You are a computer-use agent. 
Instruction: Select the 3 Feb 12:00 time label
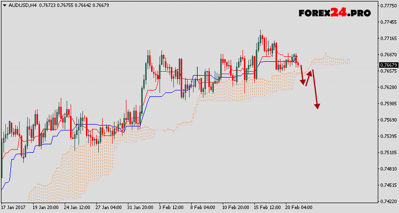(x=171, y=208)
